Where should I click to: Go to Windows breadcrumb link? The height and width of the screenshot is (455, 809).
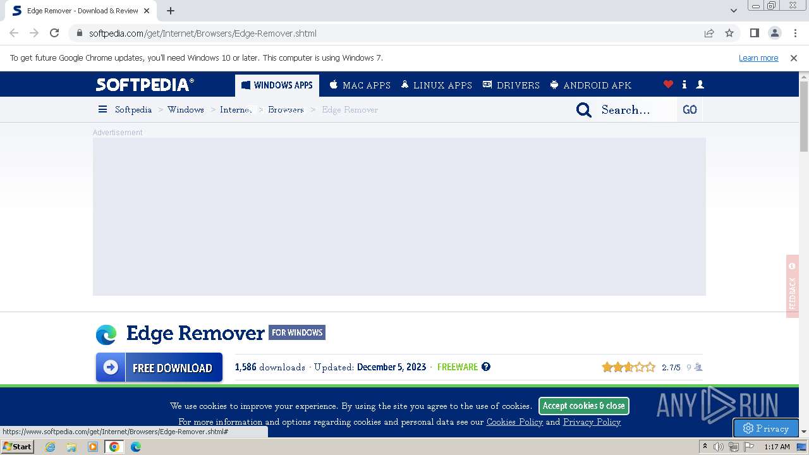pos(186,110)
